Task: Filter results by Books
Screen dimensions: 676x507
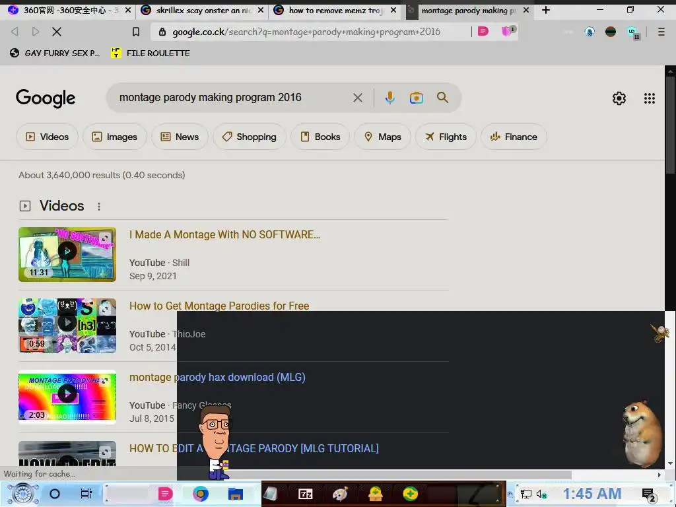Action: (320, 137)
